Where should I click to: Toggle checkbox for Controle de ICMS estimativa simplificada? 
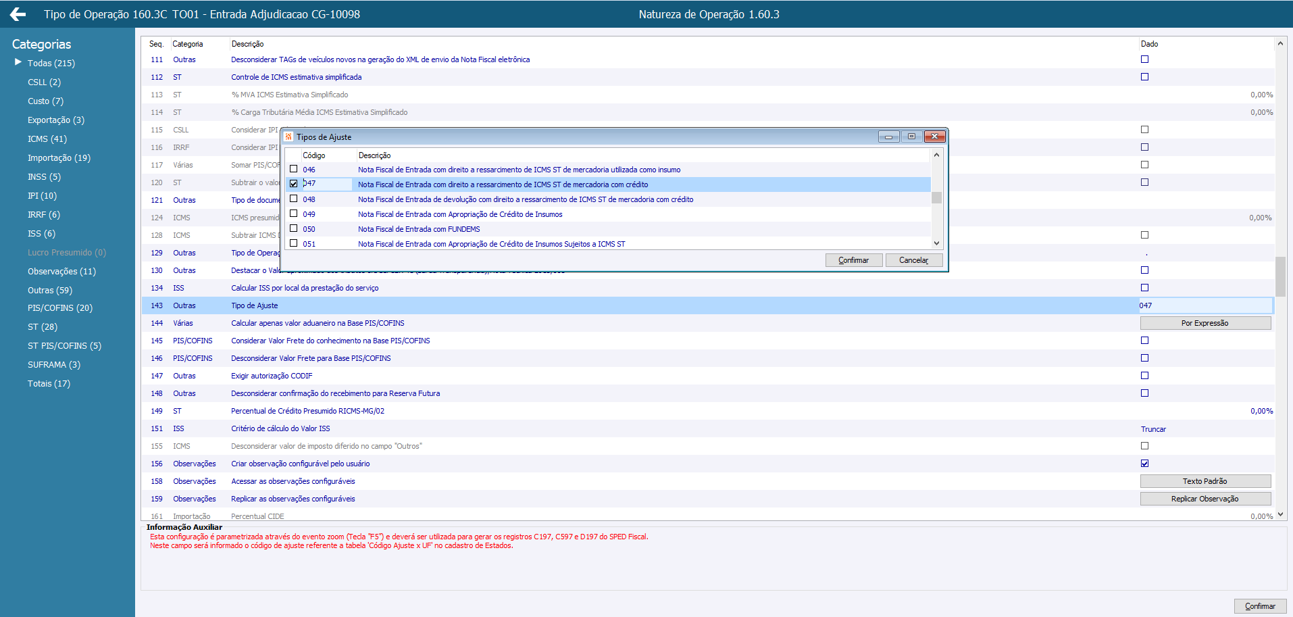tap(1144, 77)
